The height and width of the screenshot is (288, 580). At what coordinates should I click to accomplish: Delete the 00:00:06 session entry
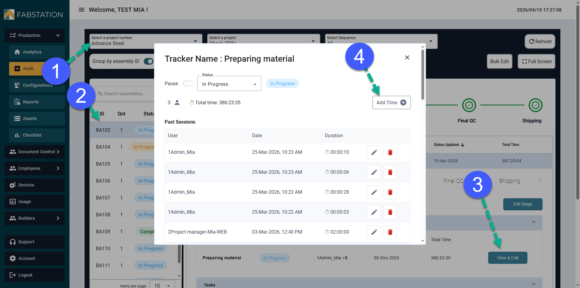[390, 172]
